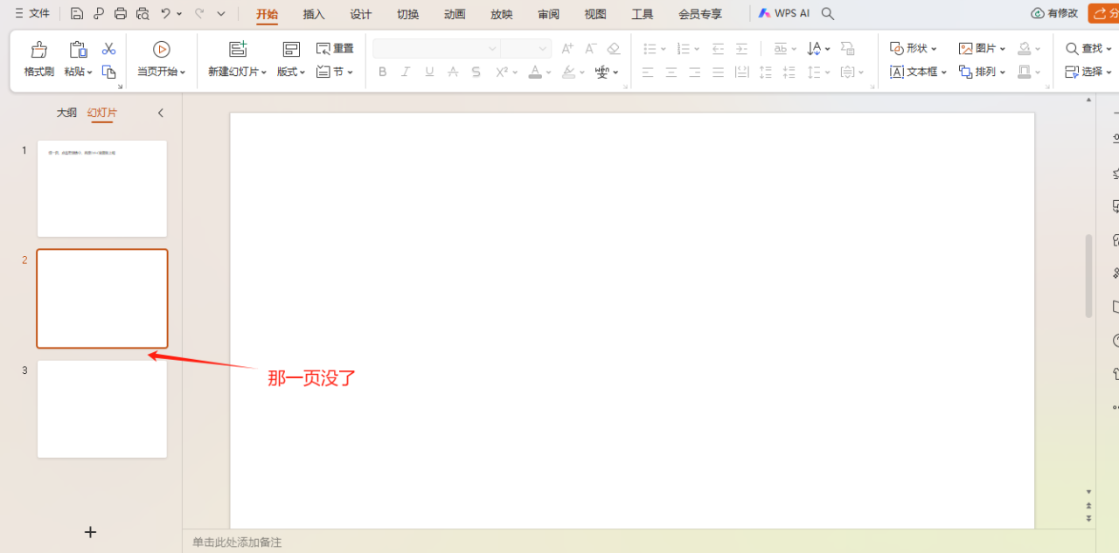Select the Format Painter (格式刷) tool
Screen dimensions: 1119x553
(x=38, y=59)
